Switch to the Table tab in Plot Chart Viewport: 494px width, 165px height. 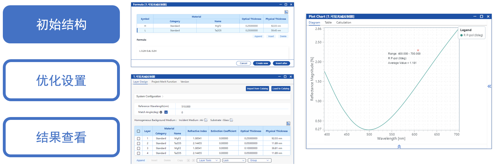[x=328, y=23]
